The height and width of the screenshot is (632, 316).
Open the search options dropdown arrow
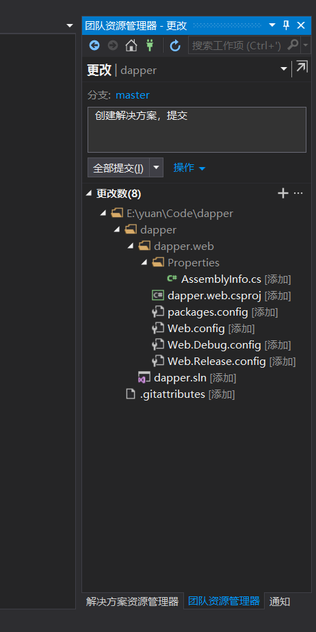coord(306,45)
